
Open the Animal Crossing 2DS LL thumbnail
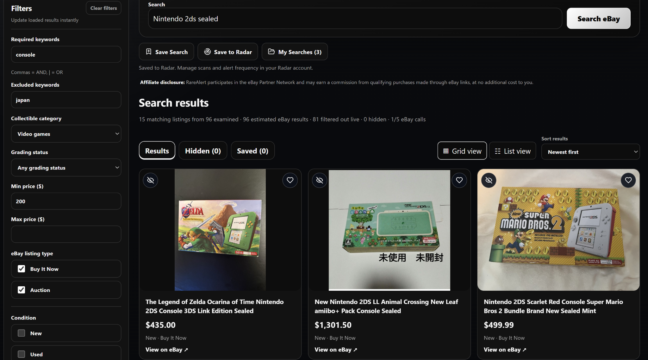coord(389,230)
